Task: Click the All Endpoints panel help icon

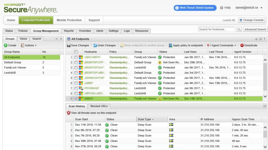Action: coord(264,39)
